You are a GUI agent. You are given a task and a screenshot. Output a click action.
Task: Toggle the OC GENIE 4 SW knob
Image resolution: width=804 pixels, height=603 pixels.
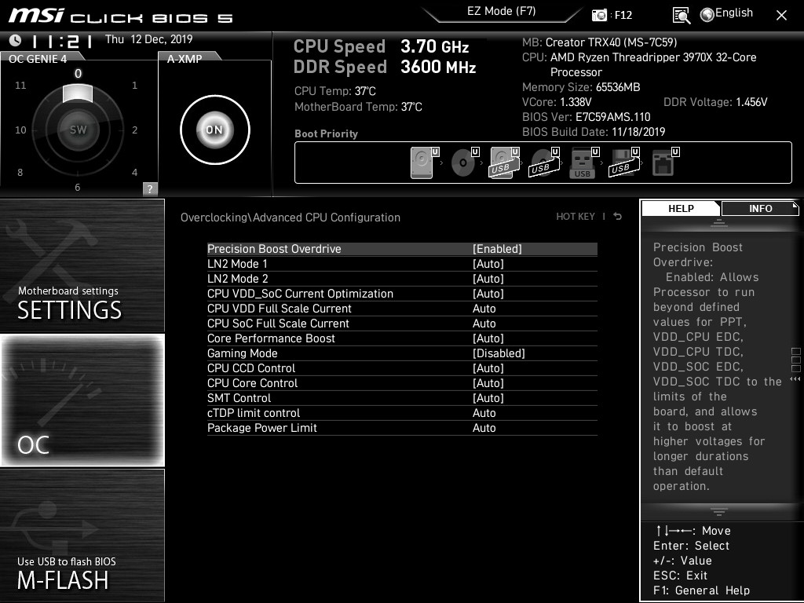click(78, 130)
